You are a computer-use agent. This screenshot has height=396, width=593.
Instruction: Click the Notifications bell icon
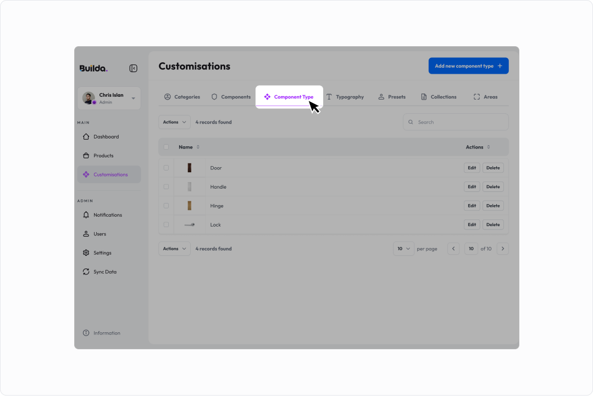(86, 215)
